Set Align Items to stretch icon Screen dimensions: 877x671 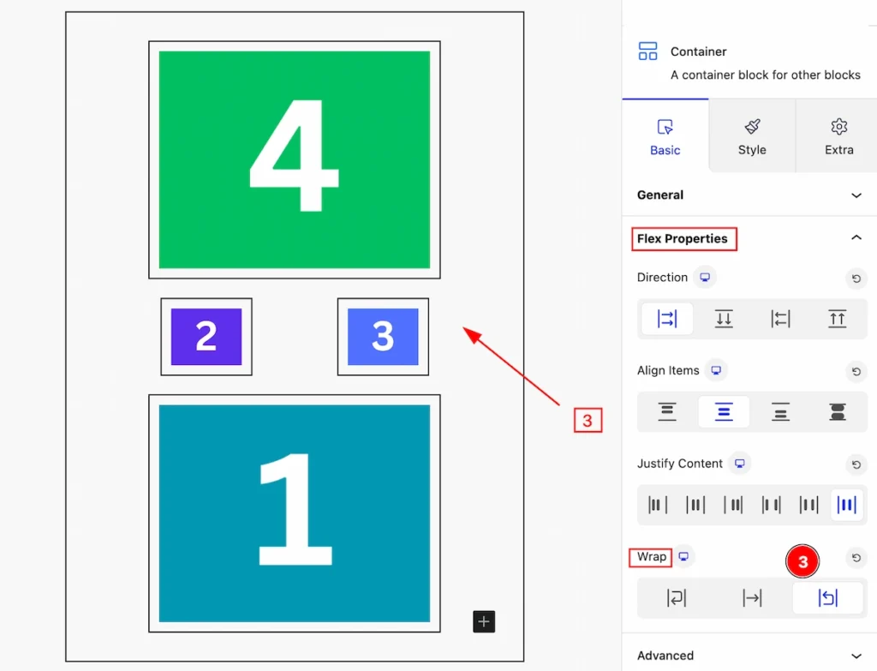838,412
